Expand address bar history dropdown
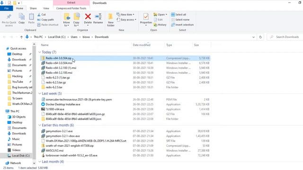Screen dimensions: 303x170 click(x=253, y=37)
